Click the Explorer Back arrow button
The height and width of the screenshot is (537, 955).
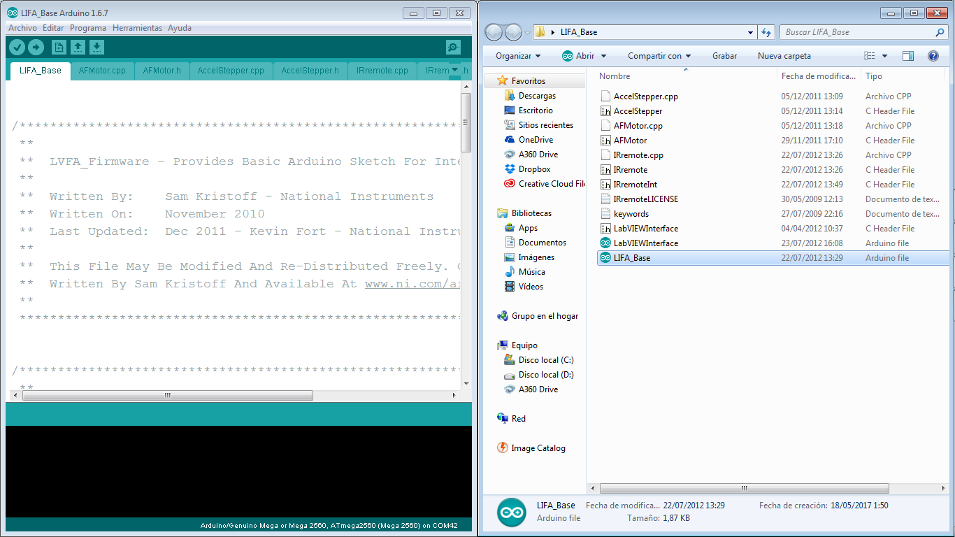coord(494,32)
